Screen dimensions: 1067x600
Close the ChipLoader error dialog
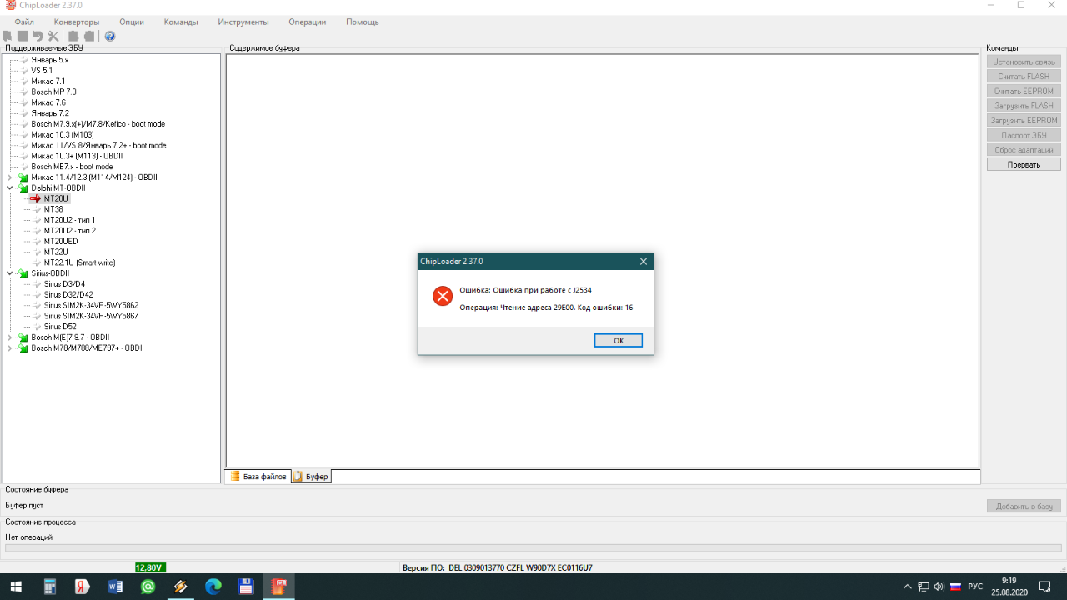(643, 262)
